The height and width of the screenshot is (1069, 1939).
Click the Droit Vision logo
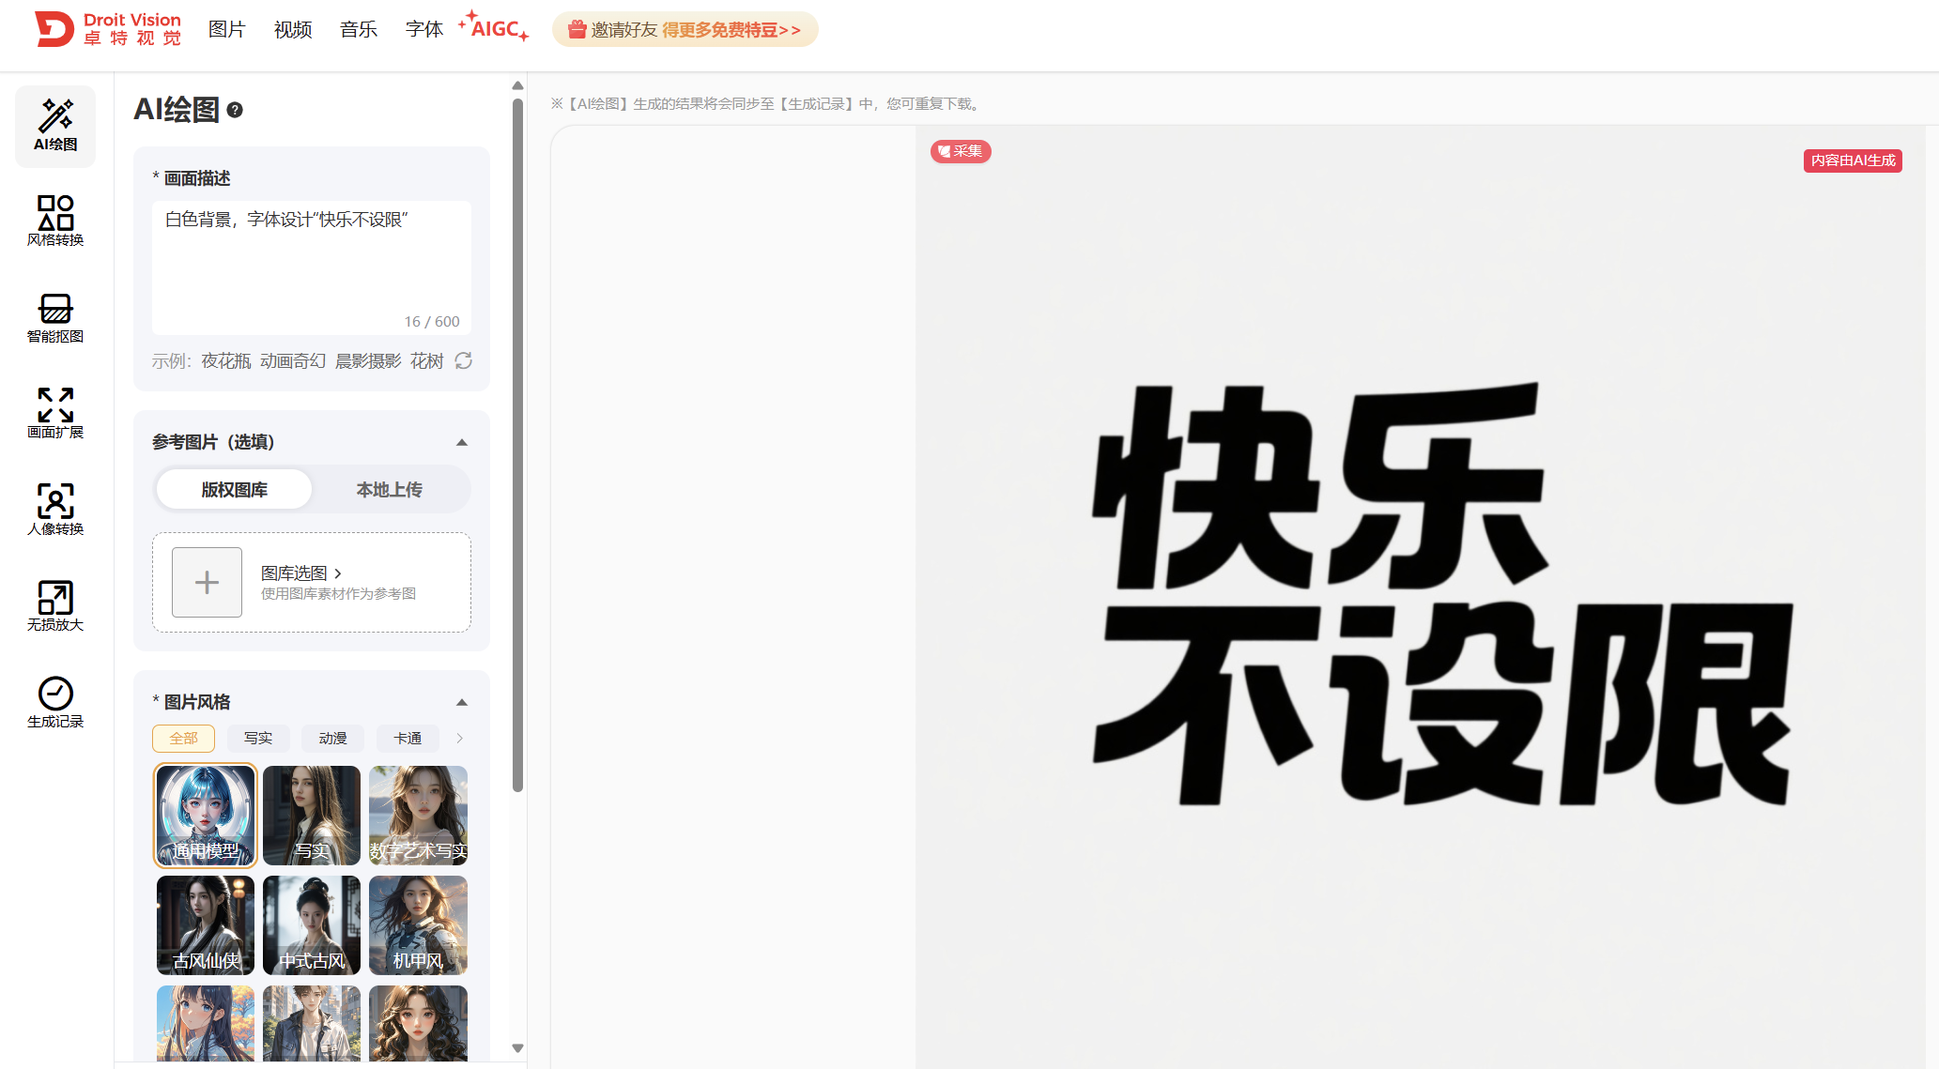108,29
